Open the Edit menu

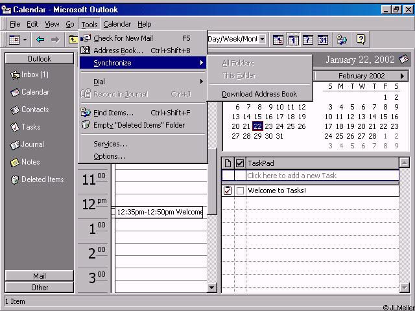(x=32, y=25)
